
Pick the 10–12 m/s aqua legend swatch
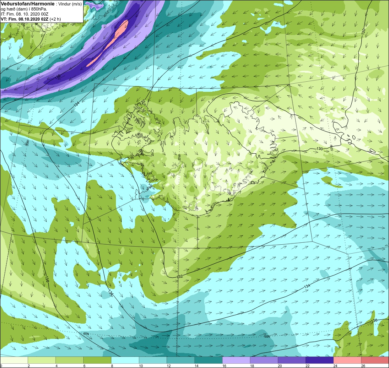pos(153,360)
